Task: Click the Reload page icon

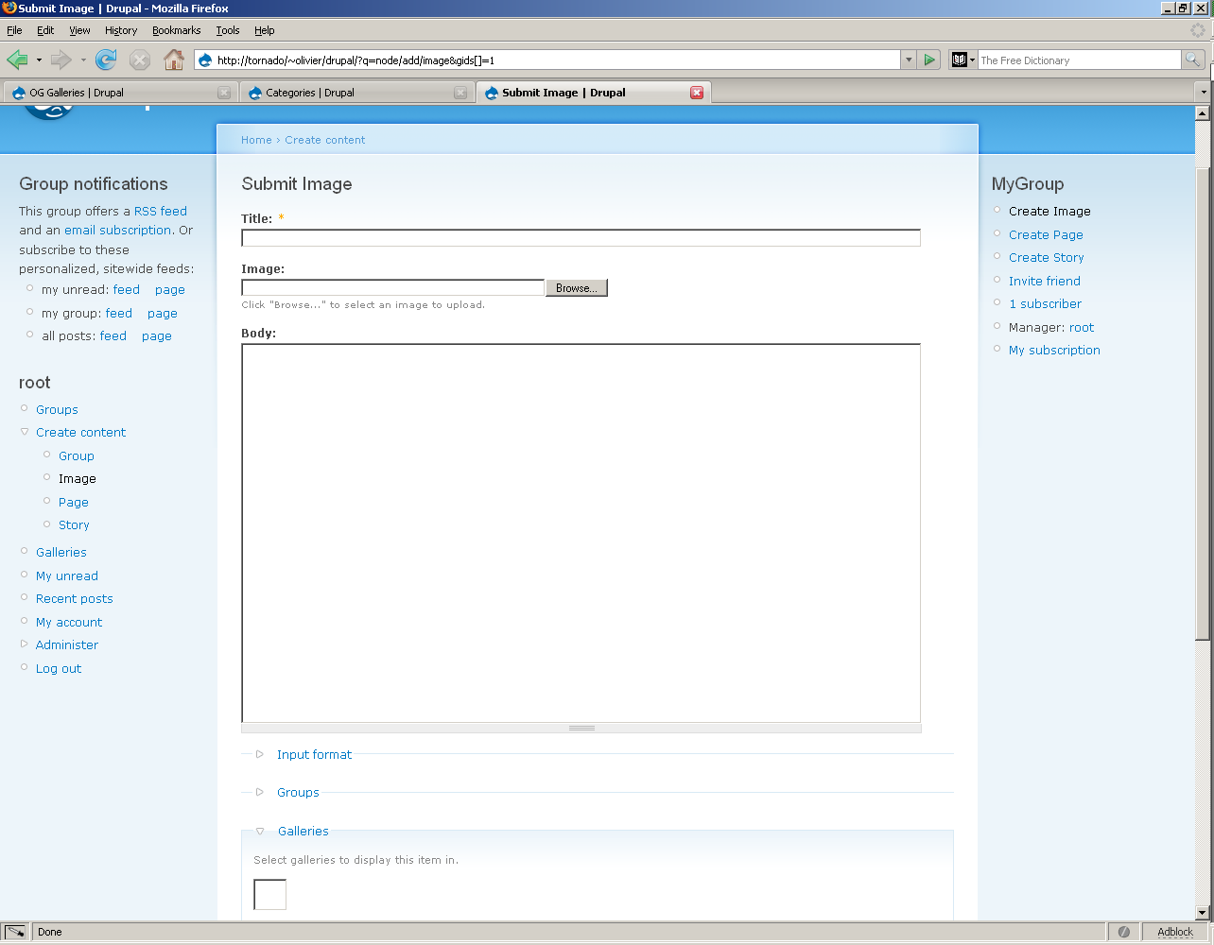Action: point(106,60)
